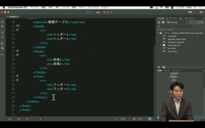Select elements_img.html in the file list
The width and height of the screenshot is (205, 128).
[176, 42]
